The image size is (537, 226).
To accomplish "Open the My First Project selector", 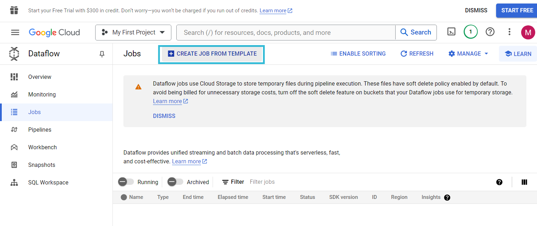I will (133, 32).
